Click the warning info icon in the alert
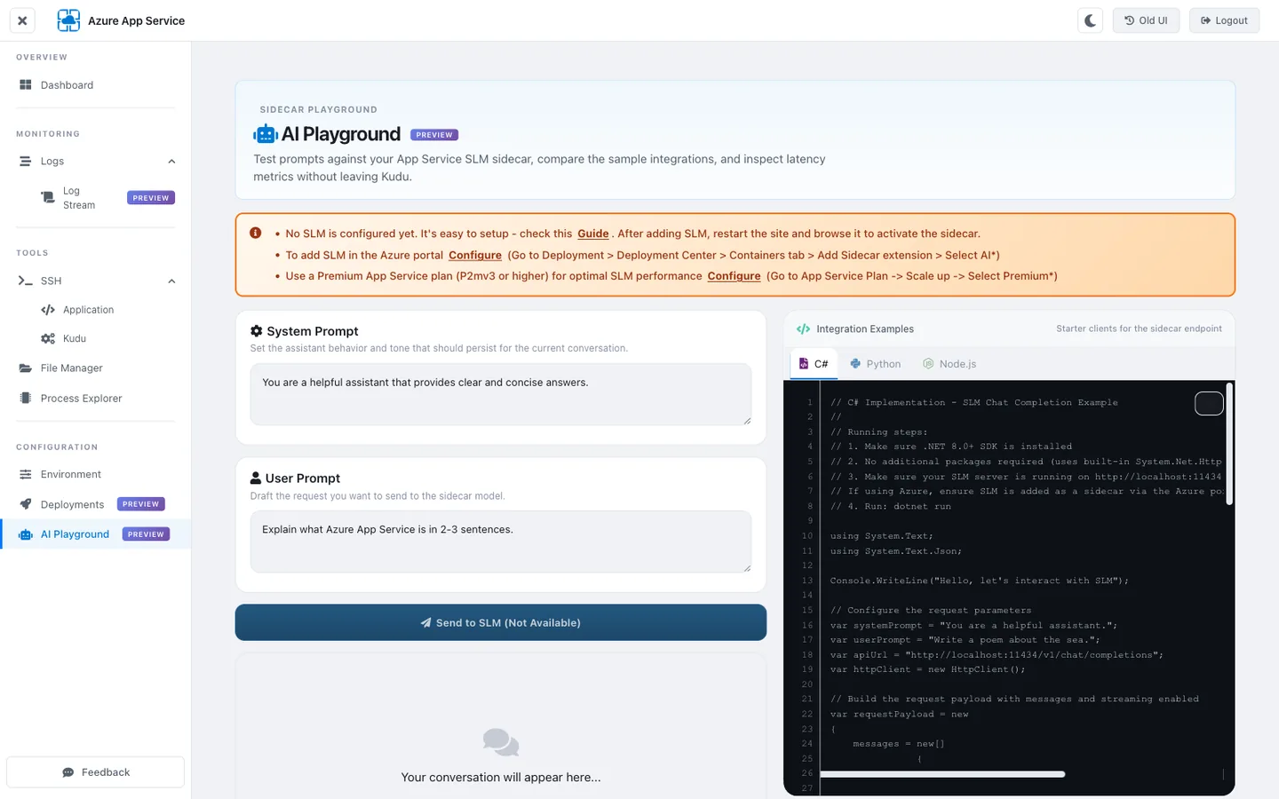Image resolution: width=1279 pixels, height=799 pixels. click(256, 233)
